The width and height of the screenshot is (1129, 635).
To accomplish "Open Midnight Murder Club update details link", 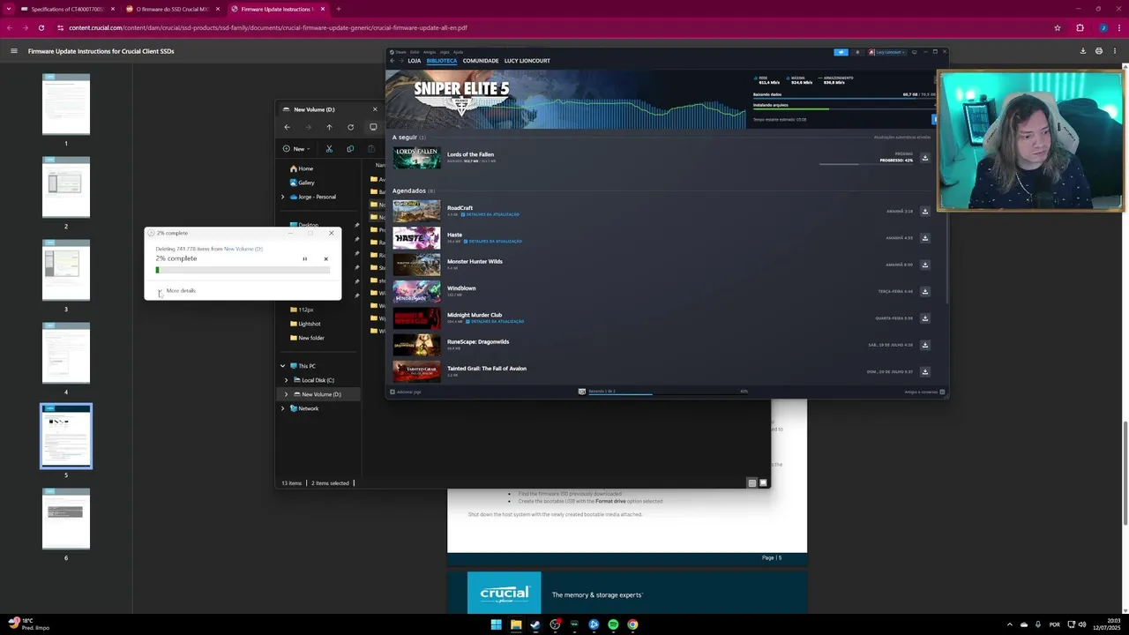I will pos(496,321).
